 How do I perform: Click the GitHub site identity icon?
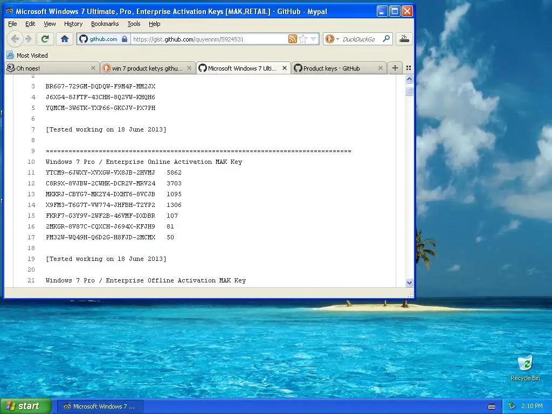click(x=84, y=39)
